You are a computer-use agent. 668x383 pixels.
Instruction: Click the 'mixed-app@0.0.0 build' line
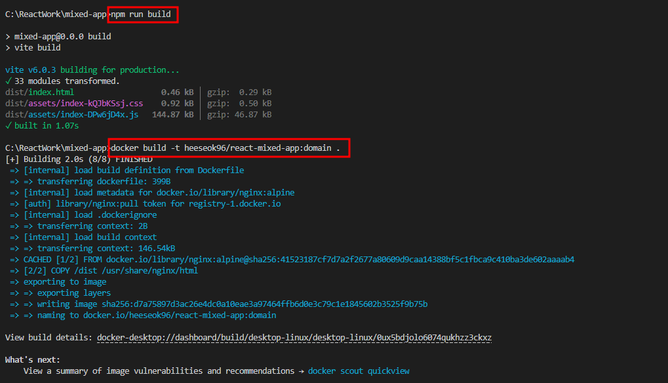(x=58, y=36)
